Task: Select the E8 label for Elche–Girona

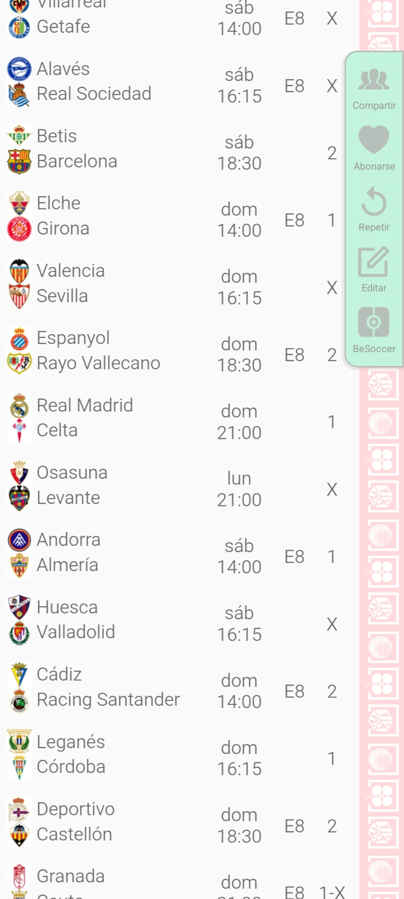Action: click(x=294, y=220)
